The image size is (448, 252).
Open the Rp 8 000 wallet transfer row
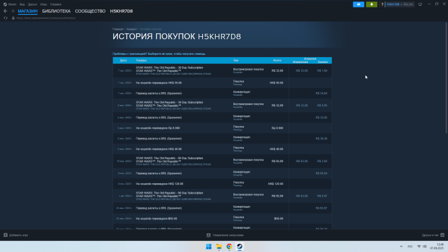pos(222,128)
